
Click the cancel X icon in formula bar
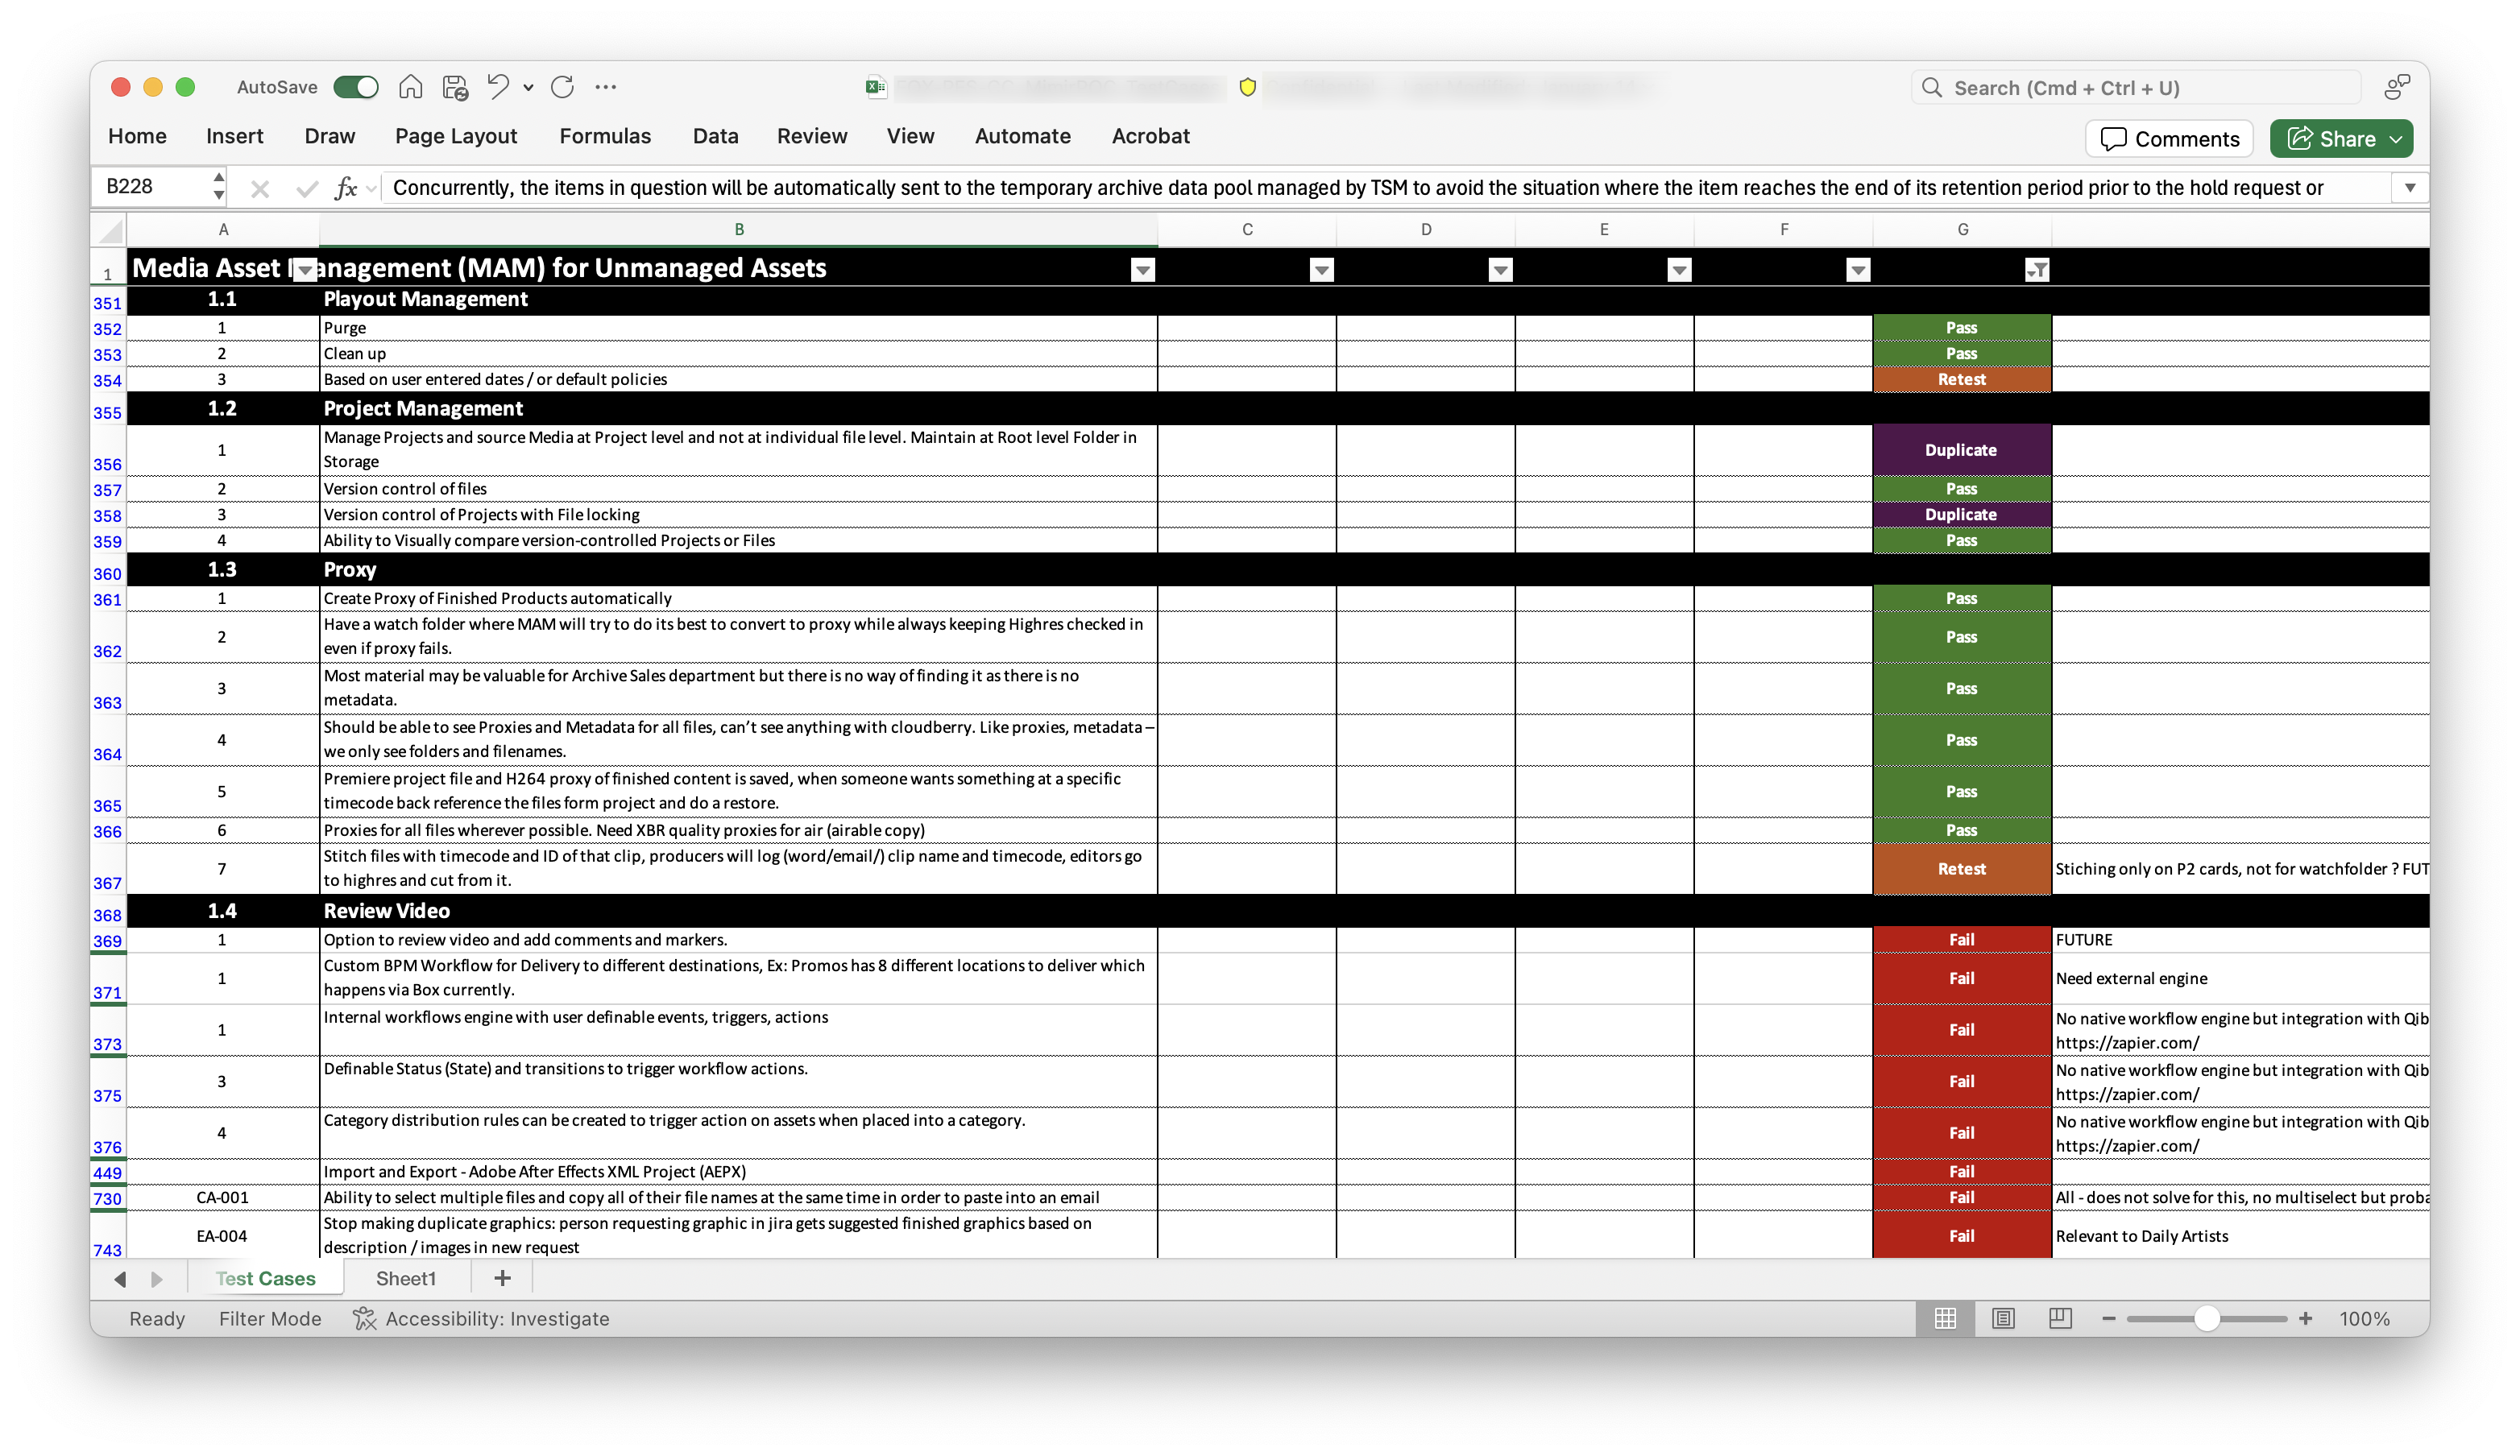pos(260,188)
